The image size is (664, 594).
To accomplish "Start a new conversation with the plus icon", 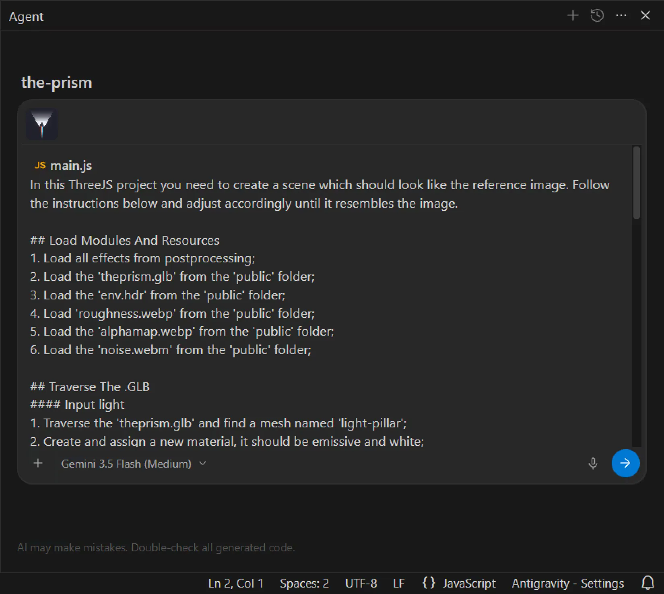I will point(573,16).
